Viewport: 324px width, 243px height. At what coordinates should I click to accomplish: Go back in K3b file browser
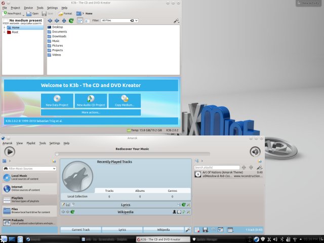tap(50, 21)
